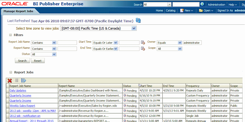
Task: Open the End Time calendar picker icon
Action: pyautogui.click(x=143, y=48)
